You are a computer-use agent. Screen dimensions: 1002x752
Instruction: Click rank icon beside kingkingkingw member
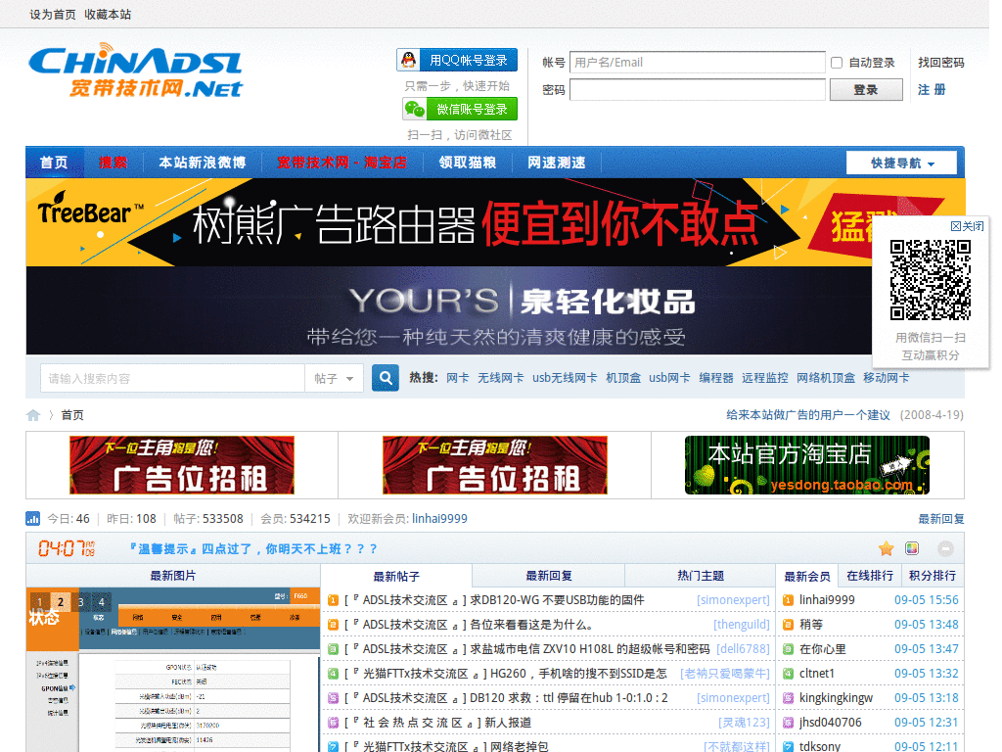(x=788, y=697)
